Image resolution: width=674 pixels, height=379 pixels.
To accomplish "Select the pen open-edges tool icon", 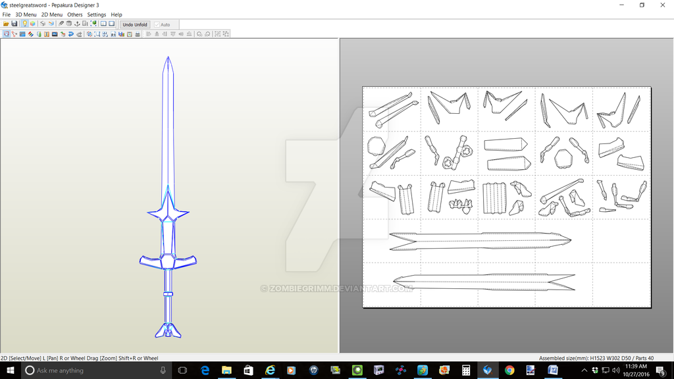I will [x=61, y=24].
